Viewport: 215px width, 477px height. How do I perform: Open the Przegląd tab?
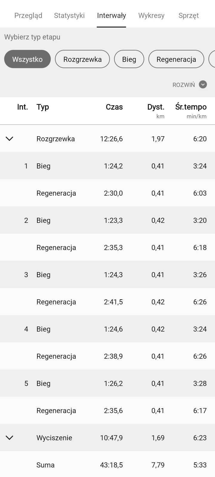pyautogui.click(x=28, y=16)
